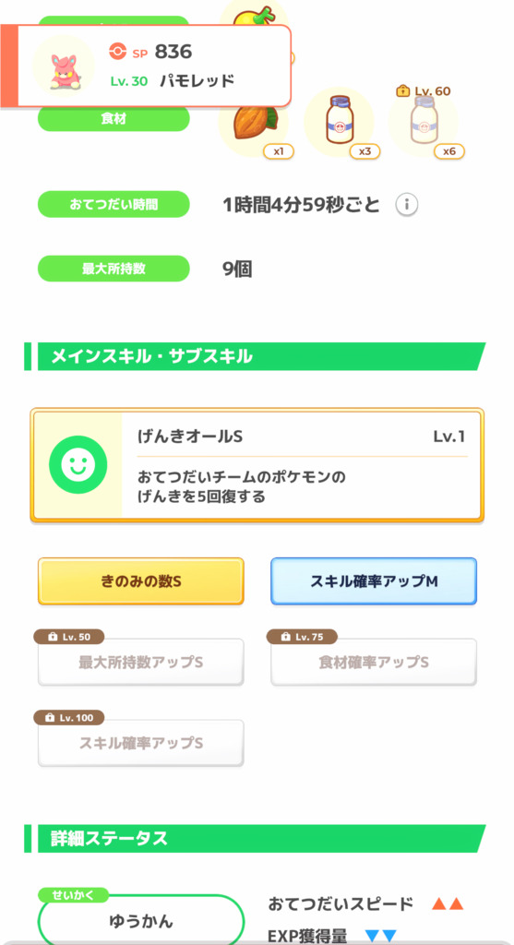Tap the 食材 green label
This screenshot has height=945, width=514.
(114, 119)
